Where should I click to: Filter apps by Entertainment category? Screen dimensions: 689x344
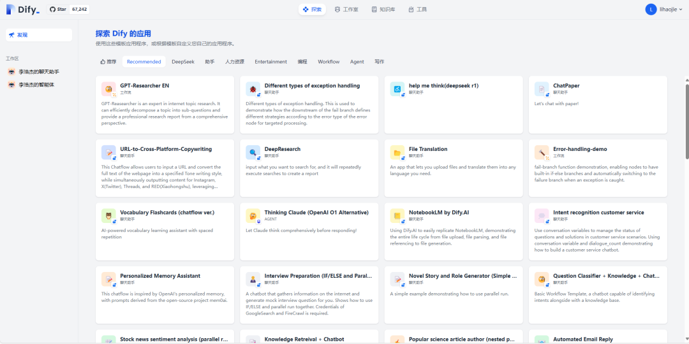click(x=270, y=62)
